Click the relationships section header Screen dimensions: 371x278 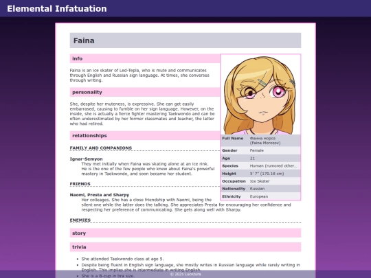tap(145, 136)
